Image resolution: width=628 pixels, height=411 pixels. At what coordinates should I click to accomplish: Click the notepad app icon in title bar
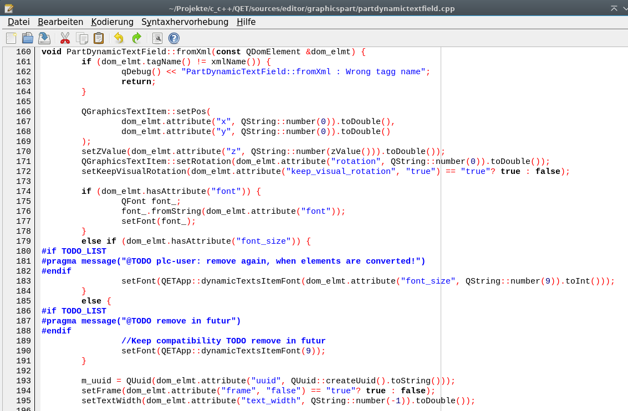pos(8,8)
